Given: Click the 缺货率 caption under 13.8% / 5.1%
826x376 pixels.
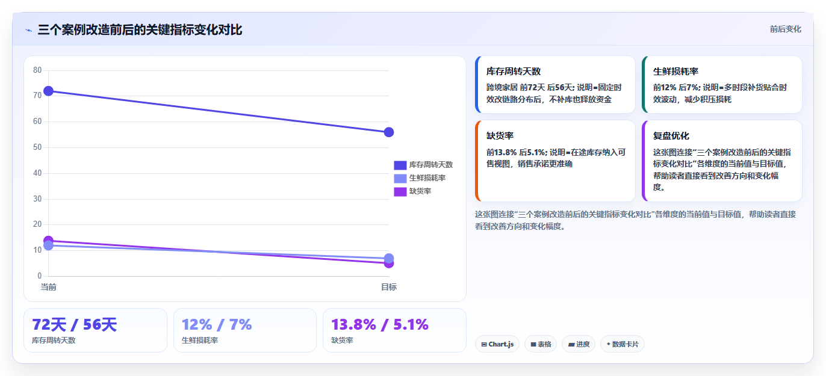Looking at the screenshot, I should tap(342, 341).
